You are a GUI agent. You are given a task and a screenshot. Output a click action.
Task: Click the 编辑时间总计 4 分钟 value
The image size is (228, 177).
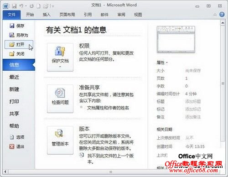click(191, 94)
